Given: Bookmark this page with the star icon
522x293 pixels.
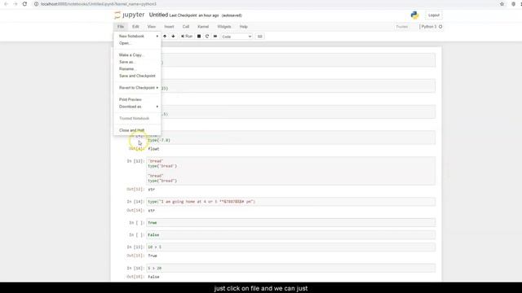Looking at the screenshot, I should 502,4.
